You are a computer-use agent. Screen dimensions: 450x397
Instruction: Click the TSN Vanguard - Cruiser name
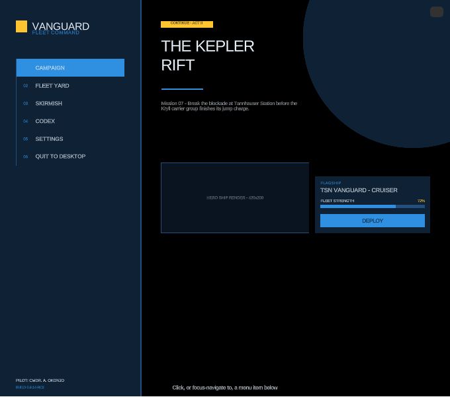coord(359,190)
